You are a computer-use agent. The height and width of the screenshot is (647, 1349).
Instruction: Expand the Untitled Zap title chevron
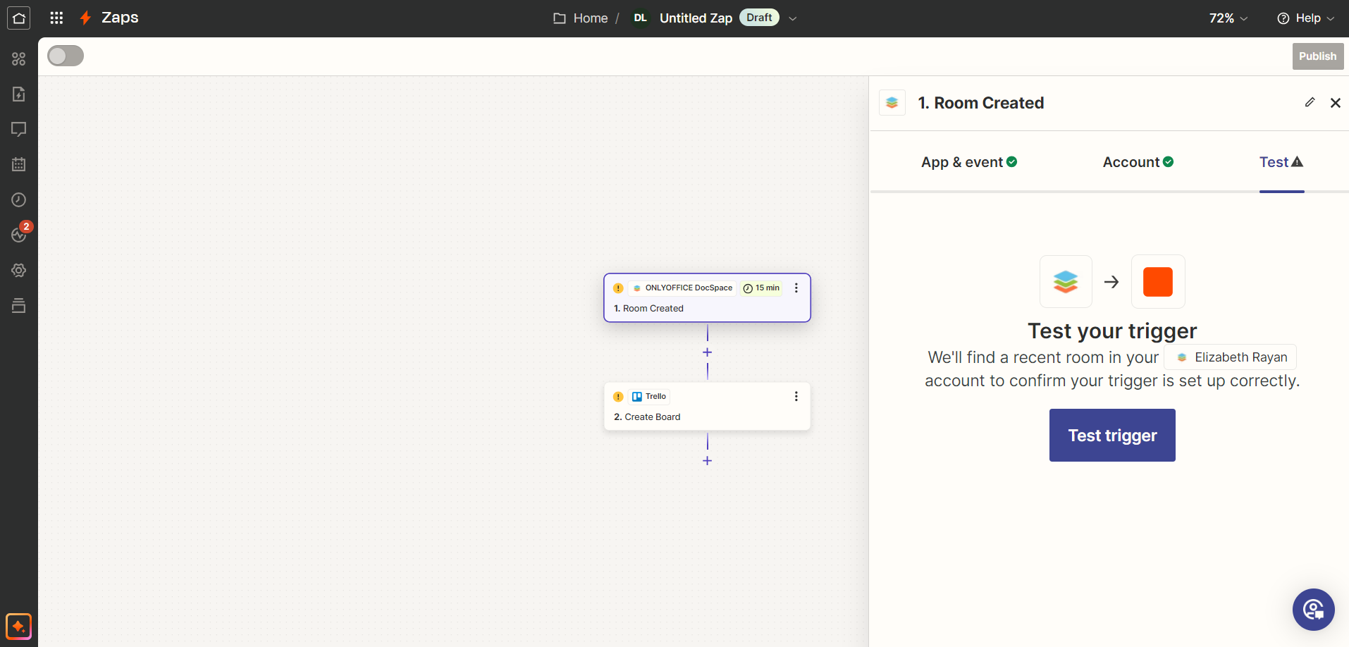point(793,18)
